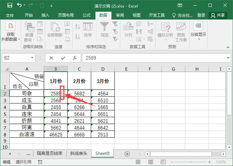The width and height of the screenshot is (233, 166).
Task: Click the 登录 sign-in link
Action: pyautogui.click(x=201, y=15)
